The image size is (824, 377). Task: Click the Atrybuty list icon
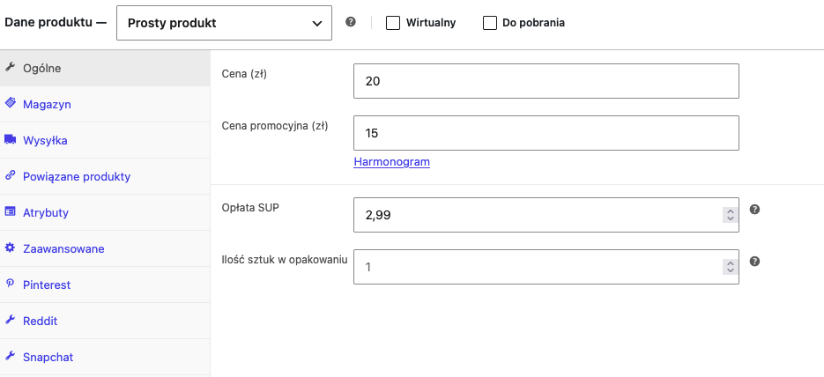[x=10, y=211]
